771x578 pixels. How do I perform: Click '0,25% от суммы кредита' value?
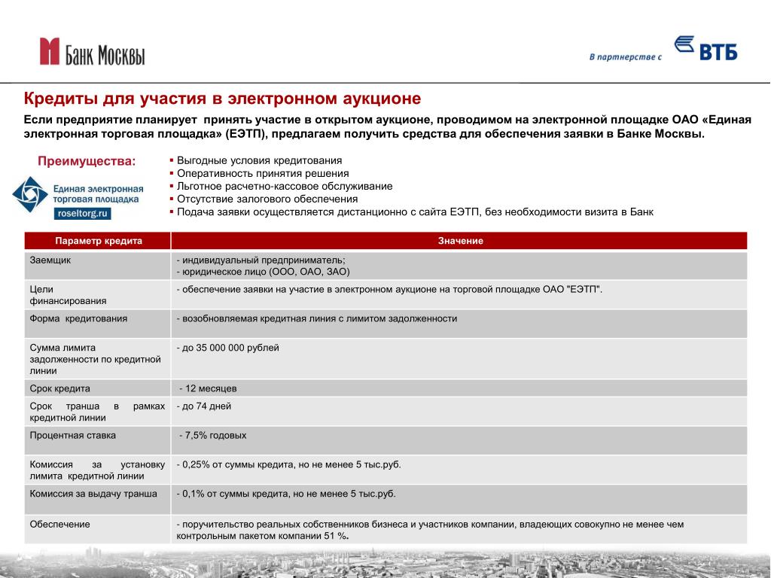[x=288, y=464]
